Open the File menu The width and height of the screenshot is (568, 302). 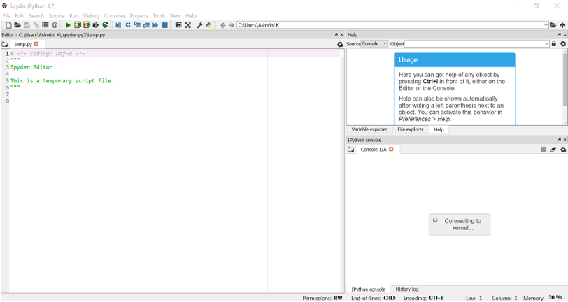6,16
